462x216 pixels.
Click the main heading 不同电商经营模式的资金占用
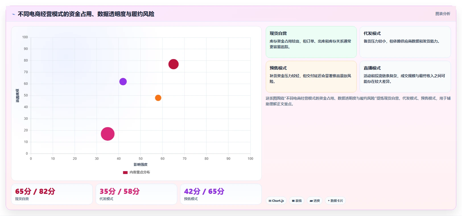tap(86, 14)
